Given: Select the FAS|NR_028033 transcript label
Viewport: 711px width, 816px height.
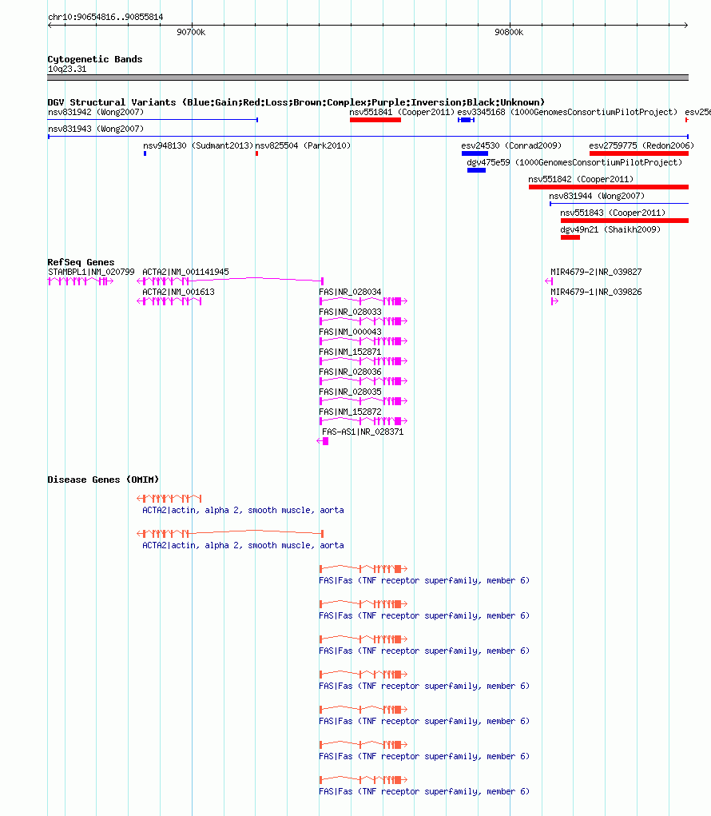Looking at the screenshot, I should coord(350,312).
